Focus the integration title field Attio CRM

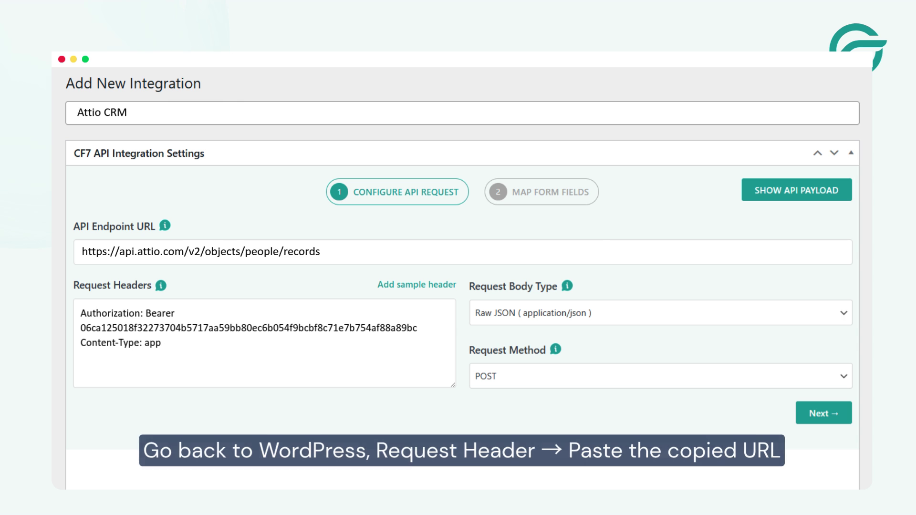[462, 113]
